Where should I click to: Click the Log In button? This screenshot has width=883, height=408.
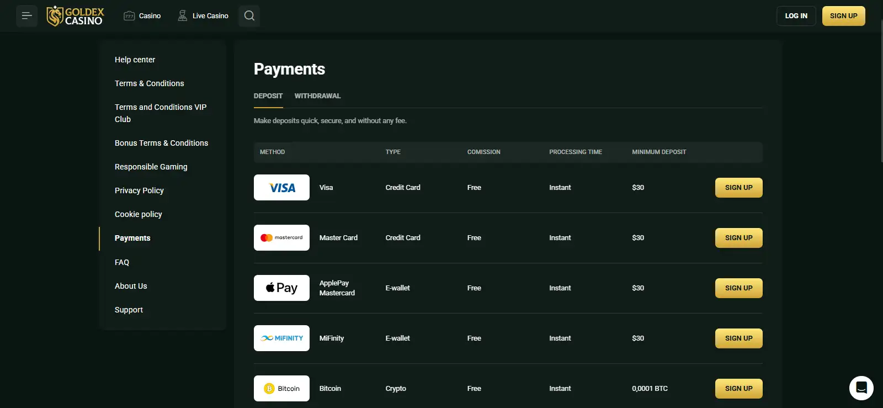pyautogui.click(x=796, y=16)
